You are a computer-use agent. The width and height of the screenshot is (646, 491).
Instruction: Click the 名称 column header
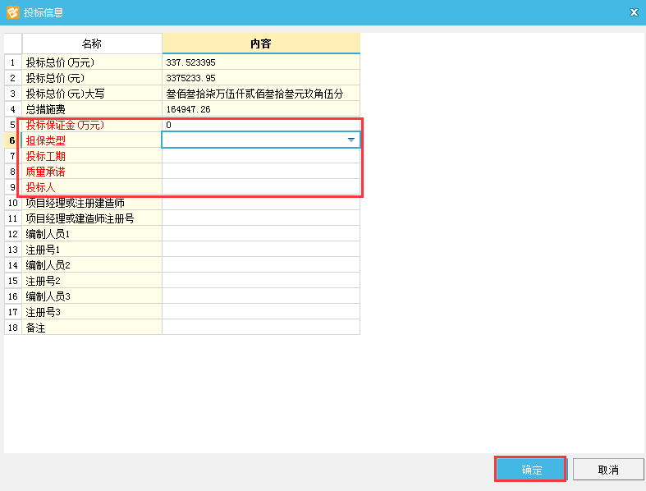coord(92,44)
